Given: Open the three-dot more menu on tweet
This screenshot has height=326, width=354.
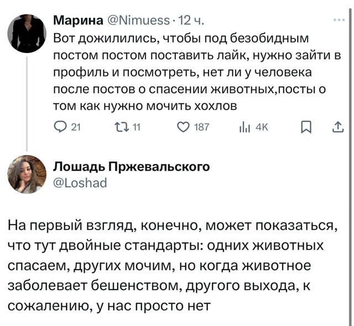Looking at the screenshot, I should 339,20.
